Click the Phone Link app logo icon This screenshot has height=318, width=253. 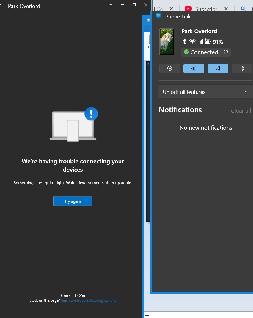pyautogui.click(x=159, y=16)
